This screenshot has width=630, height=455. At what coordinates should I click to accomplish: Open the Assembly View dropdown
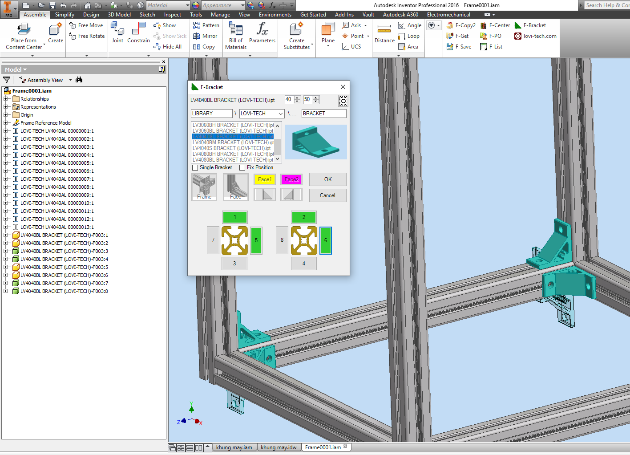70,80
